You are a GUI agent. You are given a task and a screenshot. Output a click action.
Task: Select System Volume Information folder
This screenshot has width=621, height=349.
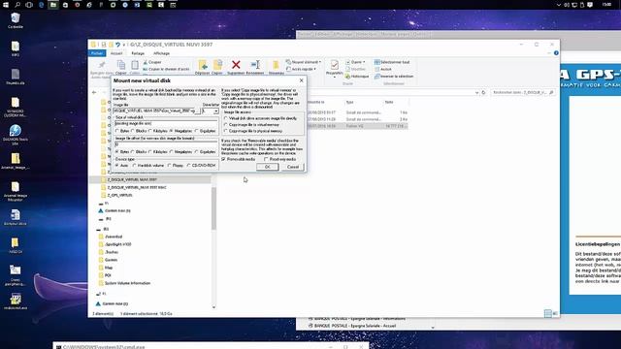(127, 283)
